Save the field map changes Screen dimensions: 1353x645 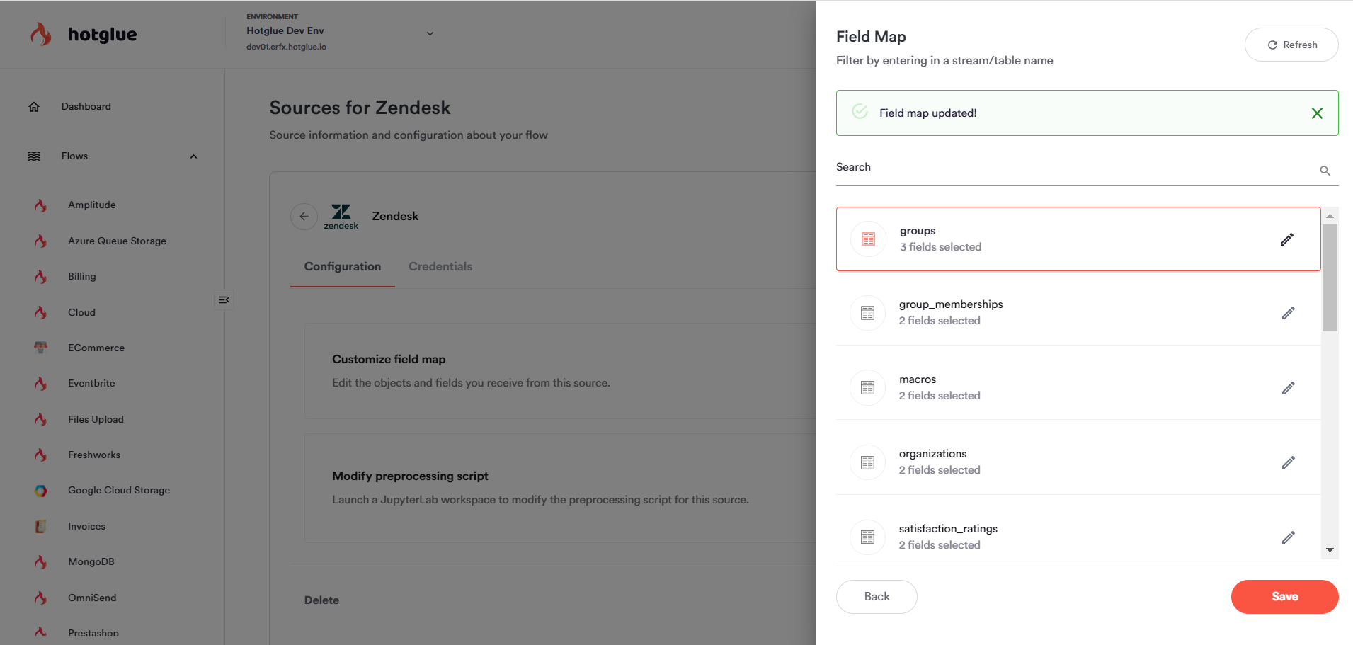1284,597
